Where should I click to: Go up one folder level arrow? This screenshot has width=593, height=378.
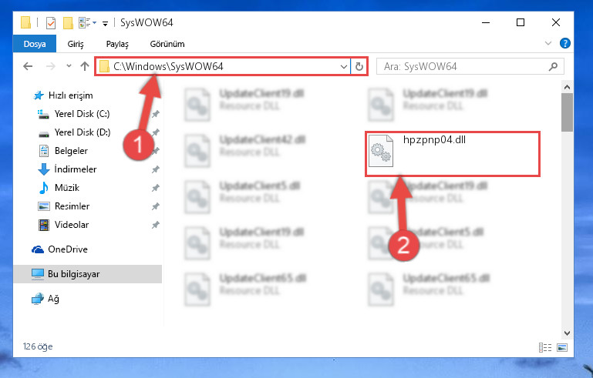85,66
